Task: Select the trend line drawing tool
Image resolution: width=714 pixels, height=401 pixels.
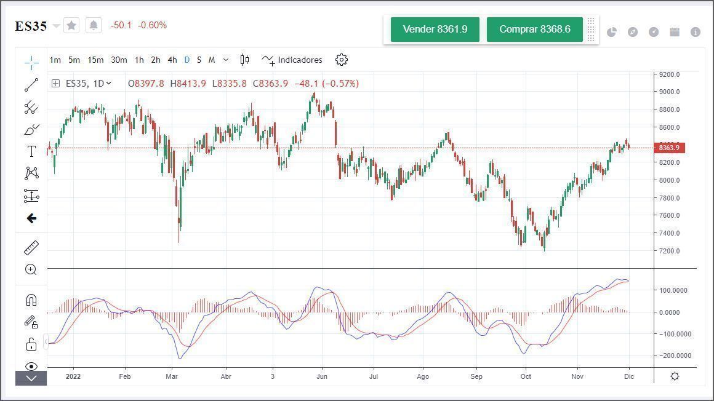Action: tap(31, 85)
